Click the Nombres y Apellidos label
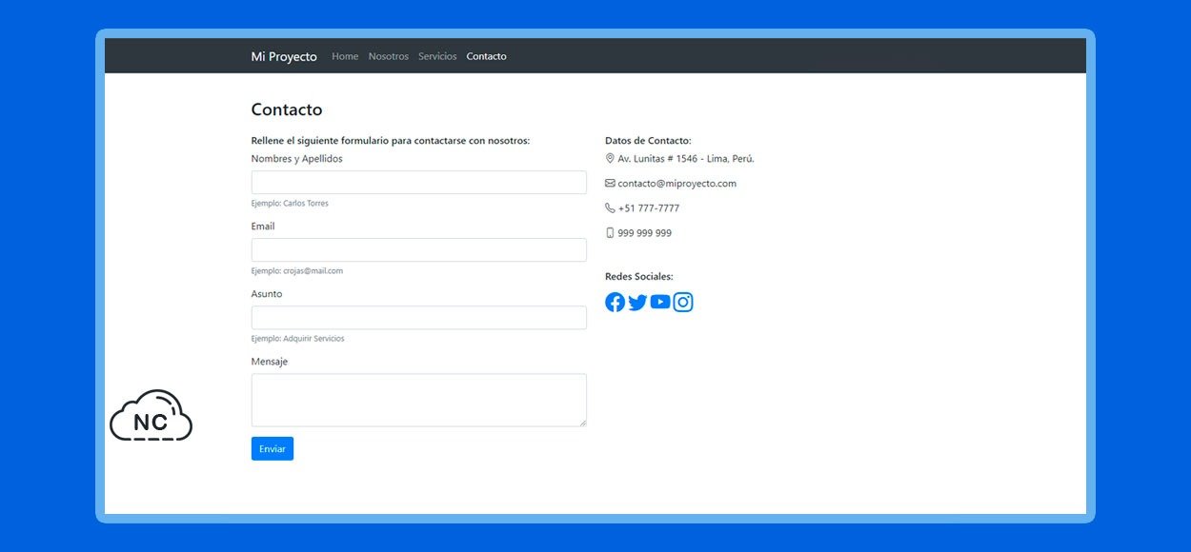The width and height of the screenshot is (1191, 552). point(297,159)
